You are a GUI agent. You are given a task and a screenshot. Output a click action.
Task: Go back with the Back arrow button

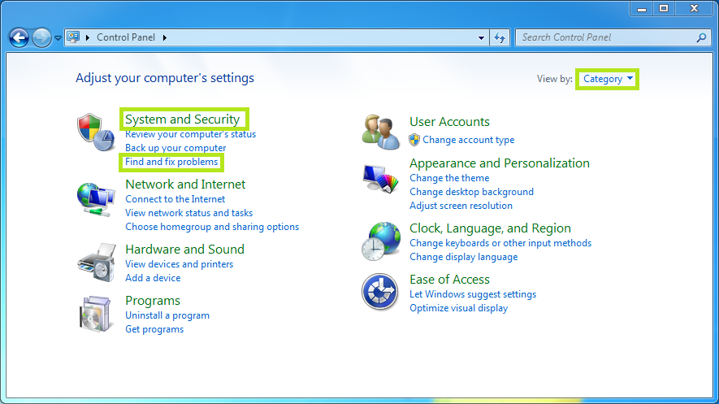click(19, 37)
